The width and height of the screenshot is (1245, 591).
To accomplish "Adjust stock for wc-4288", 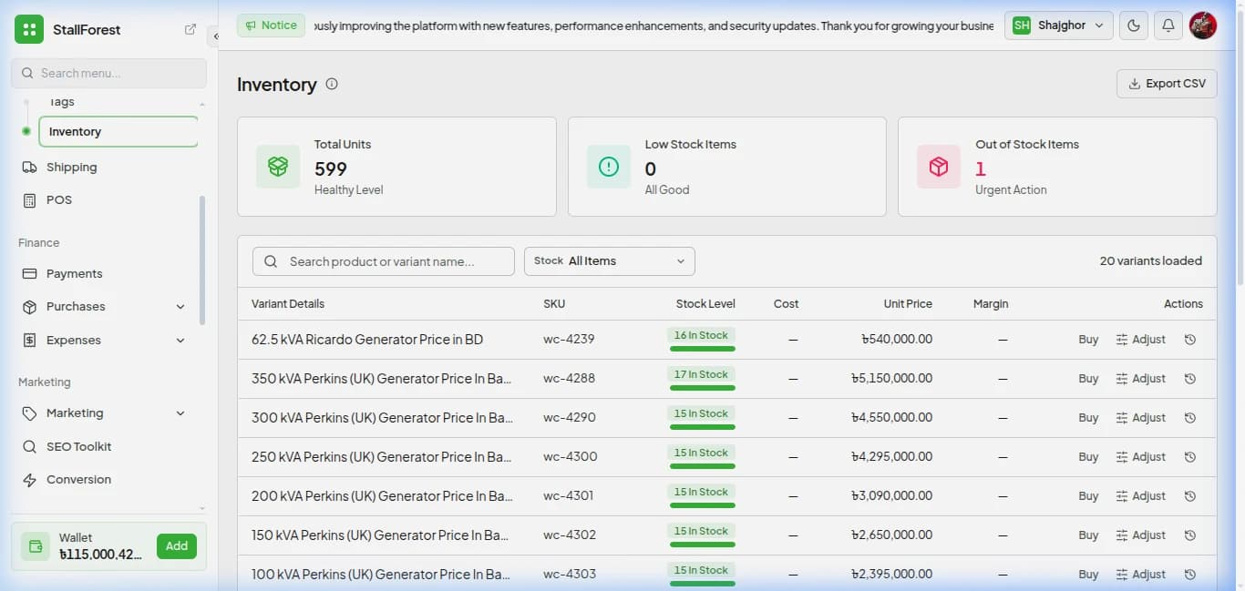I will (1141, 379).
